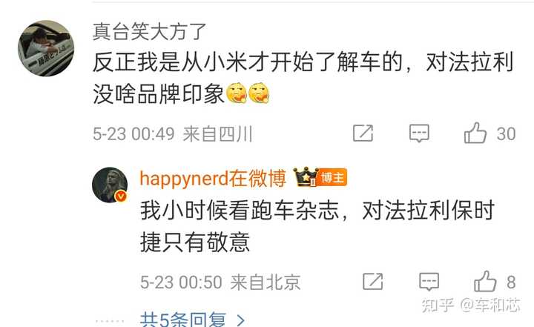Click the reply icon on the first comment
Image resolution: width=534 pixels, height=327 pixels.
point(419,133)
